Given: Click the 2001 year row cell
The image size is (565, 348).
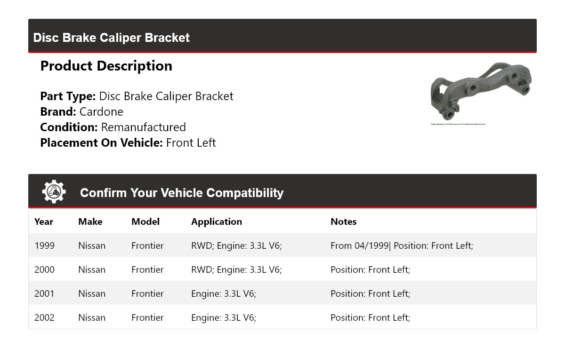Looking at the screenshot, I should coord(44,293).
